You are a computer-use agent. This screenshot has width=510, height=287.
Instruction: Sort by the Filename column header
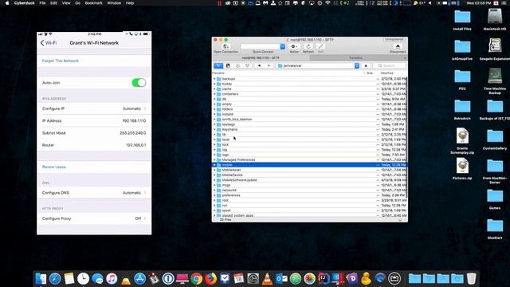coord(218,73)
